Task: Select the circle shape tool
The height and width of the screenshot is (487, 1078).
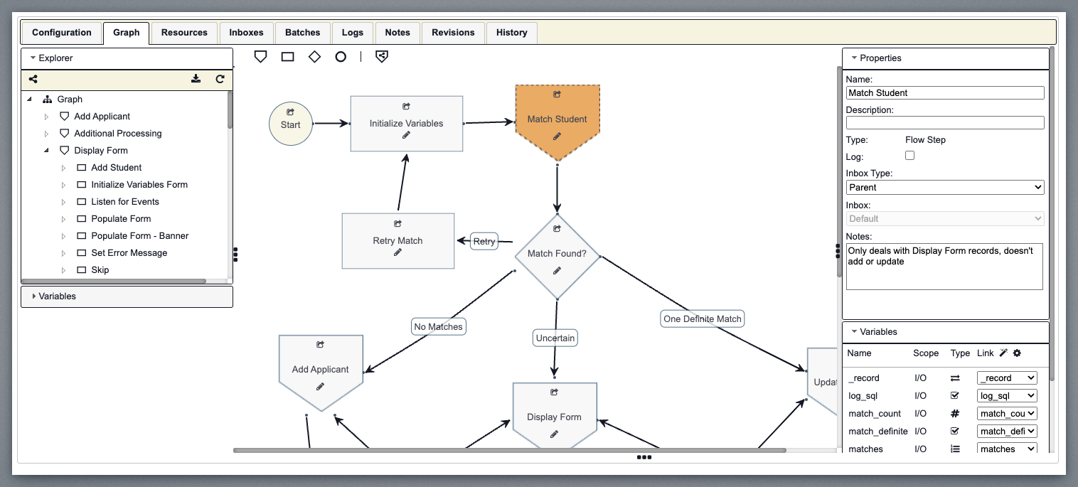Action: (341, 57)
